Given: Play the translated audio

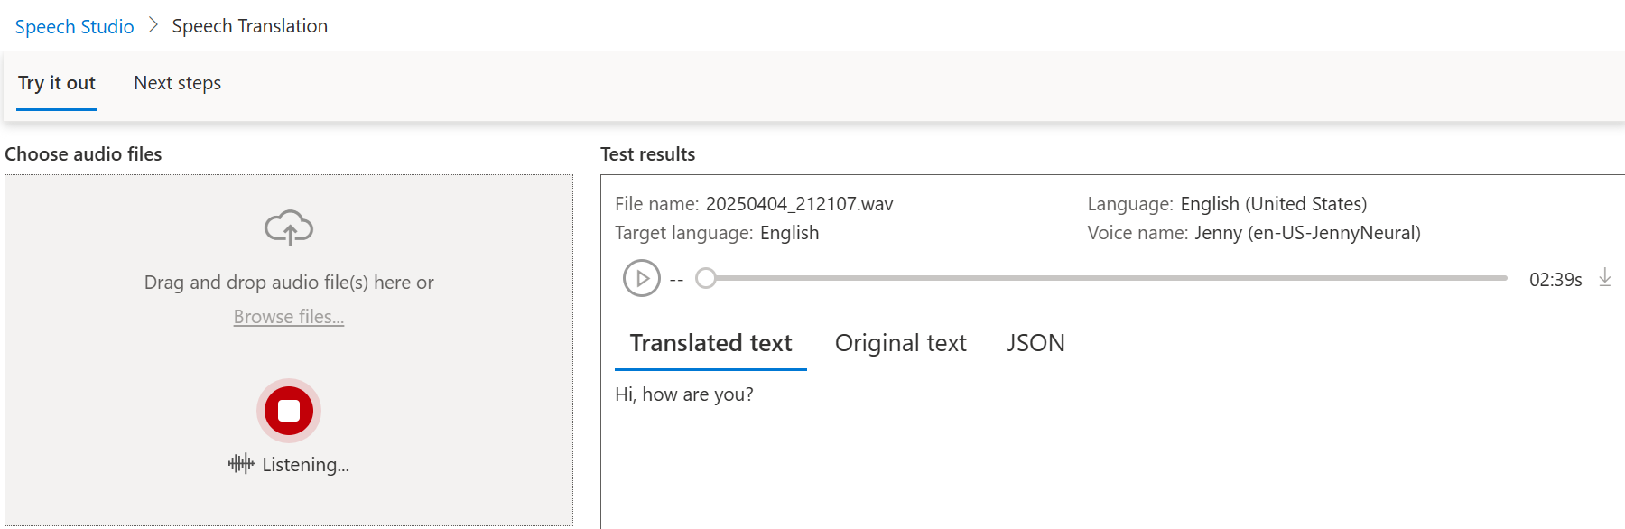Looking at the screenshot, I should point(642,278).
